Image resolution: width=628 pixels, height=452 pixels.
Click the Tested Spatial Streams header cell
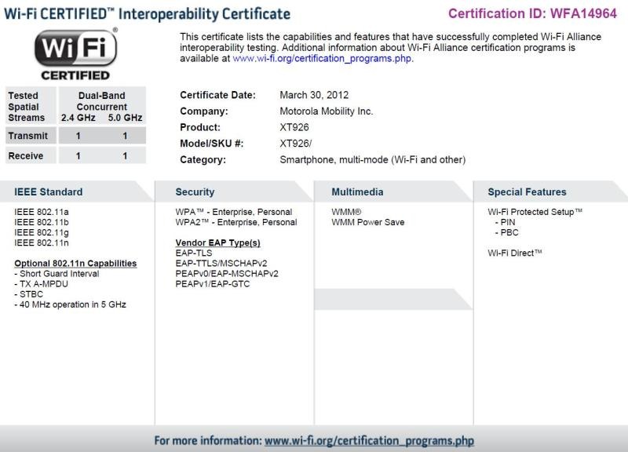[x=31, y=107]
